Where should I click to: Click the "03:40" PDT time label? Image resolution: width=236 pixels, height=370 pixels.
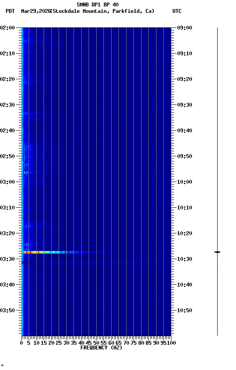tap(7, 285)
